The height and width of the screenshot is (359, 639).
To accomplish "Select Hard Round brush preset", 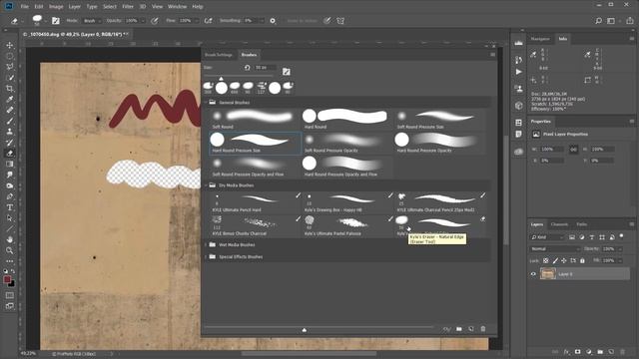I will (347, 120).
